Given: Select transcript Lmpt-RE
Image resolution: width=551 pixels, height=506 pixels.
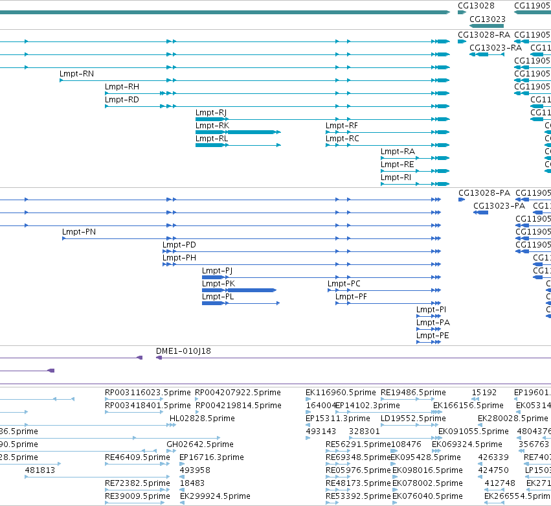Looking at the screenshot, I should [x=397, y=165].
